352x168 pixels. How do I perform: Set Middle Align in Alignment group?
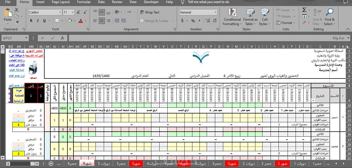point(102,12)
